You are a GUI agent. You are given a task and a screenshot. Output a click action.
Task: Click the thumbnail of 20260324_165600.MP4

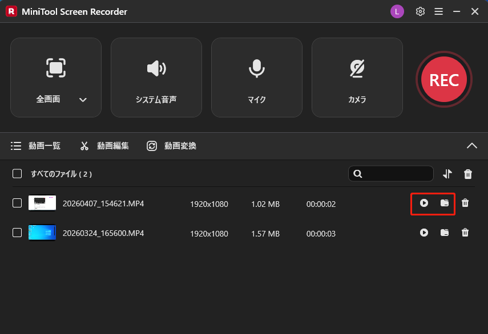(x=42, y=233)
